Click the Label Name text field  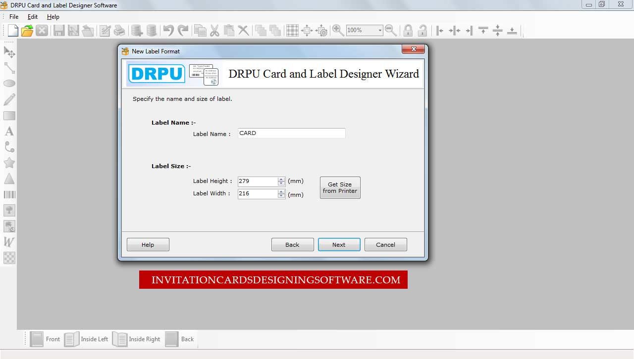click(x=291, y=134)
